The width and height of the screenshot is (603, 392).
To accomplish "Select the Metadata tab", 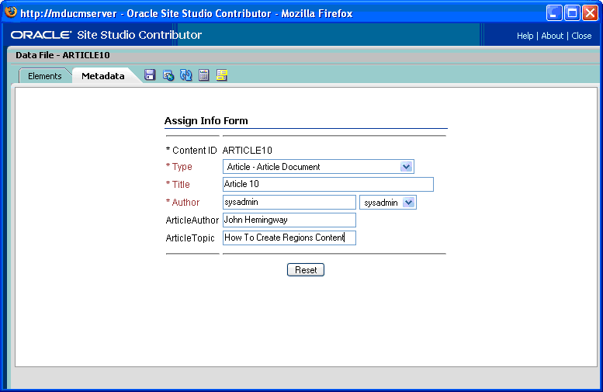I will click(x=102, y=76).
